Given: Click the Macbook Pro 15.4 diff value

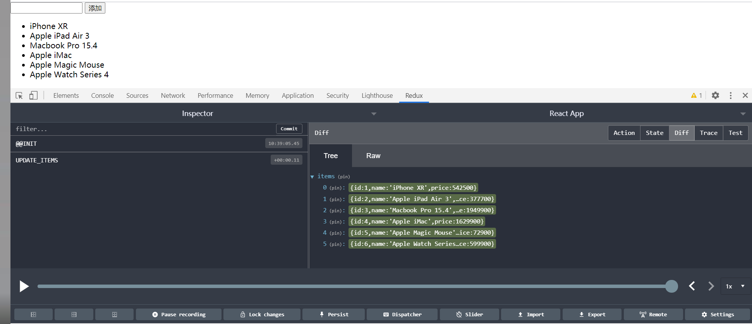Looking at the screenshot, I should click(422, 210).
